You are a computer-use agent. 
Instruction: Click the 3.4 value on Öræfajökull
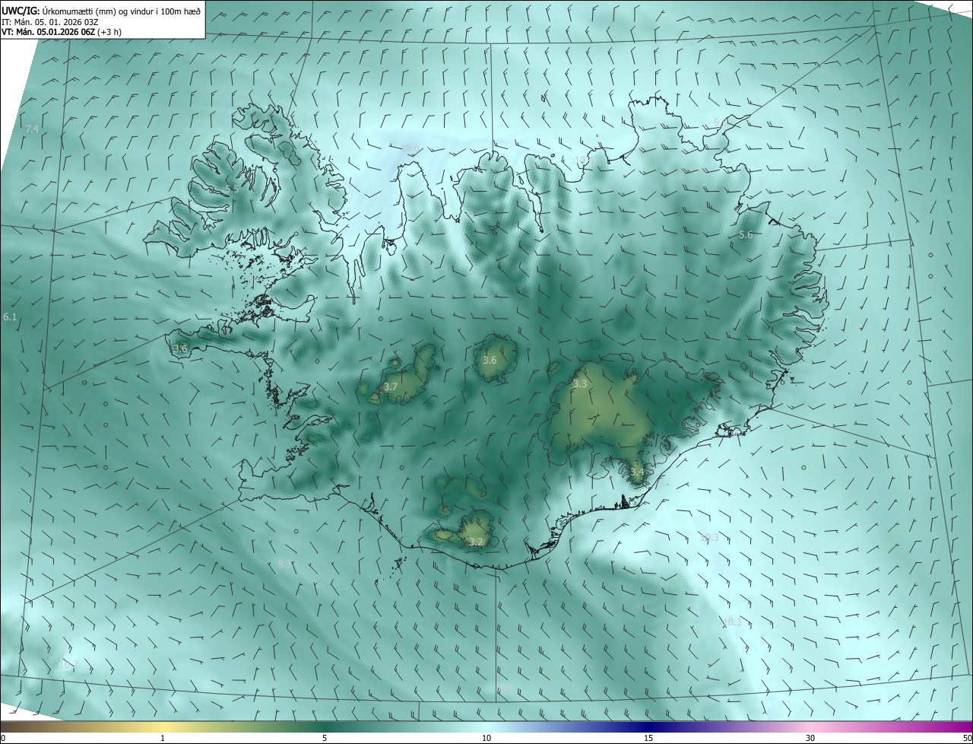(x=637, y=472)
